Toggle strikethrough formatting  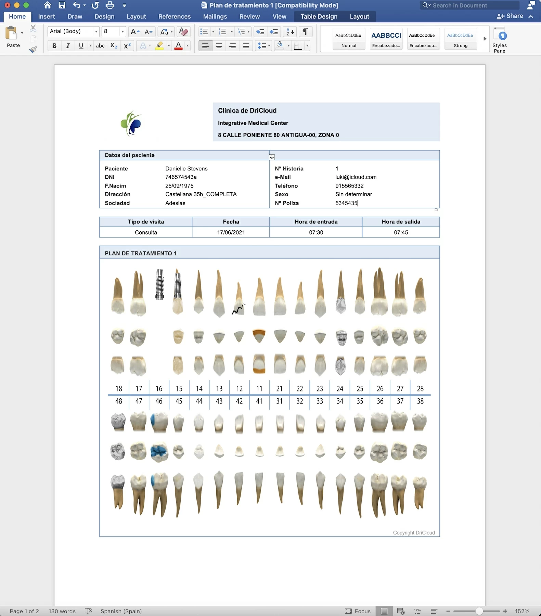click(100, 46)
